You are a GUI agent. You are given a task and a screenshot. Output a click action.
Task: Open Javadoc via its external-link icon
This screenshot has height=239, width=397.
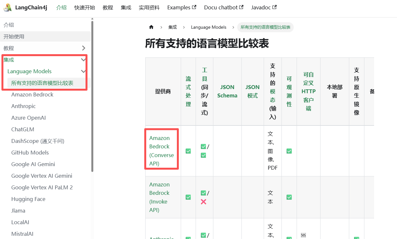tap(275, 6)
